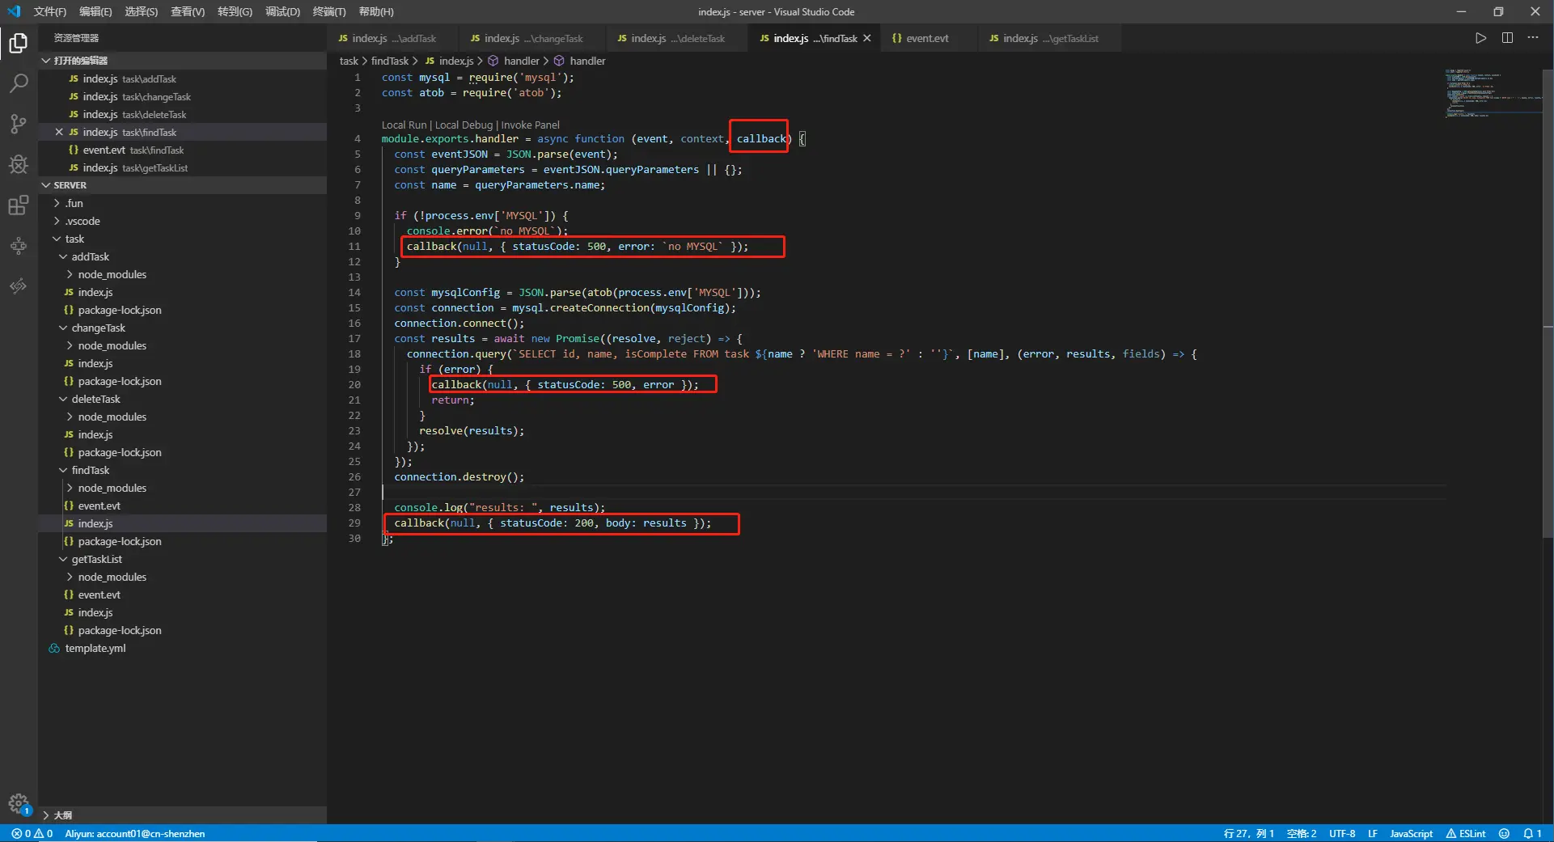Click the ESLint status bar item
1554x842 pixels.
[x=1466, y=833]
